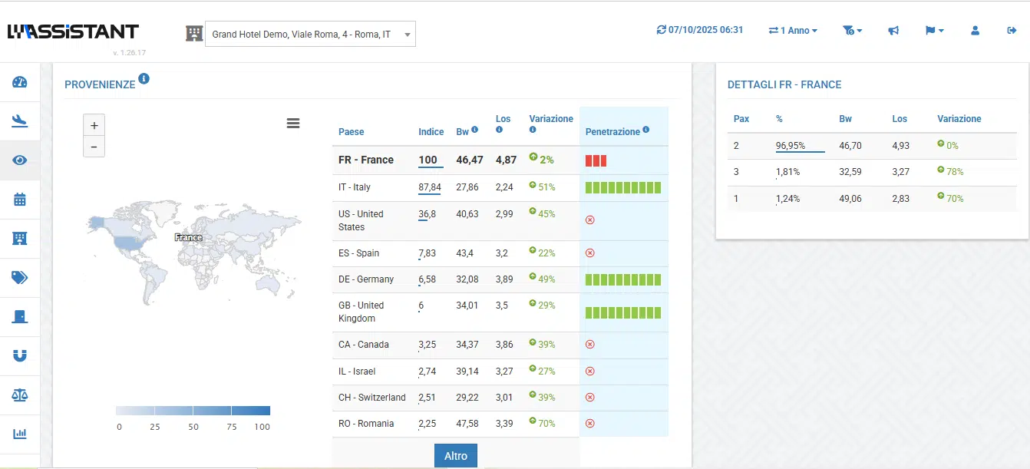Select the eye visibility sidebar icon

point(20,160)
